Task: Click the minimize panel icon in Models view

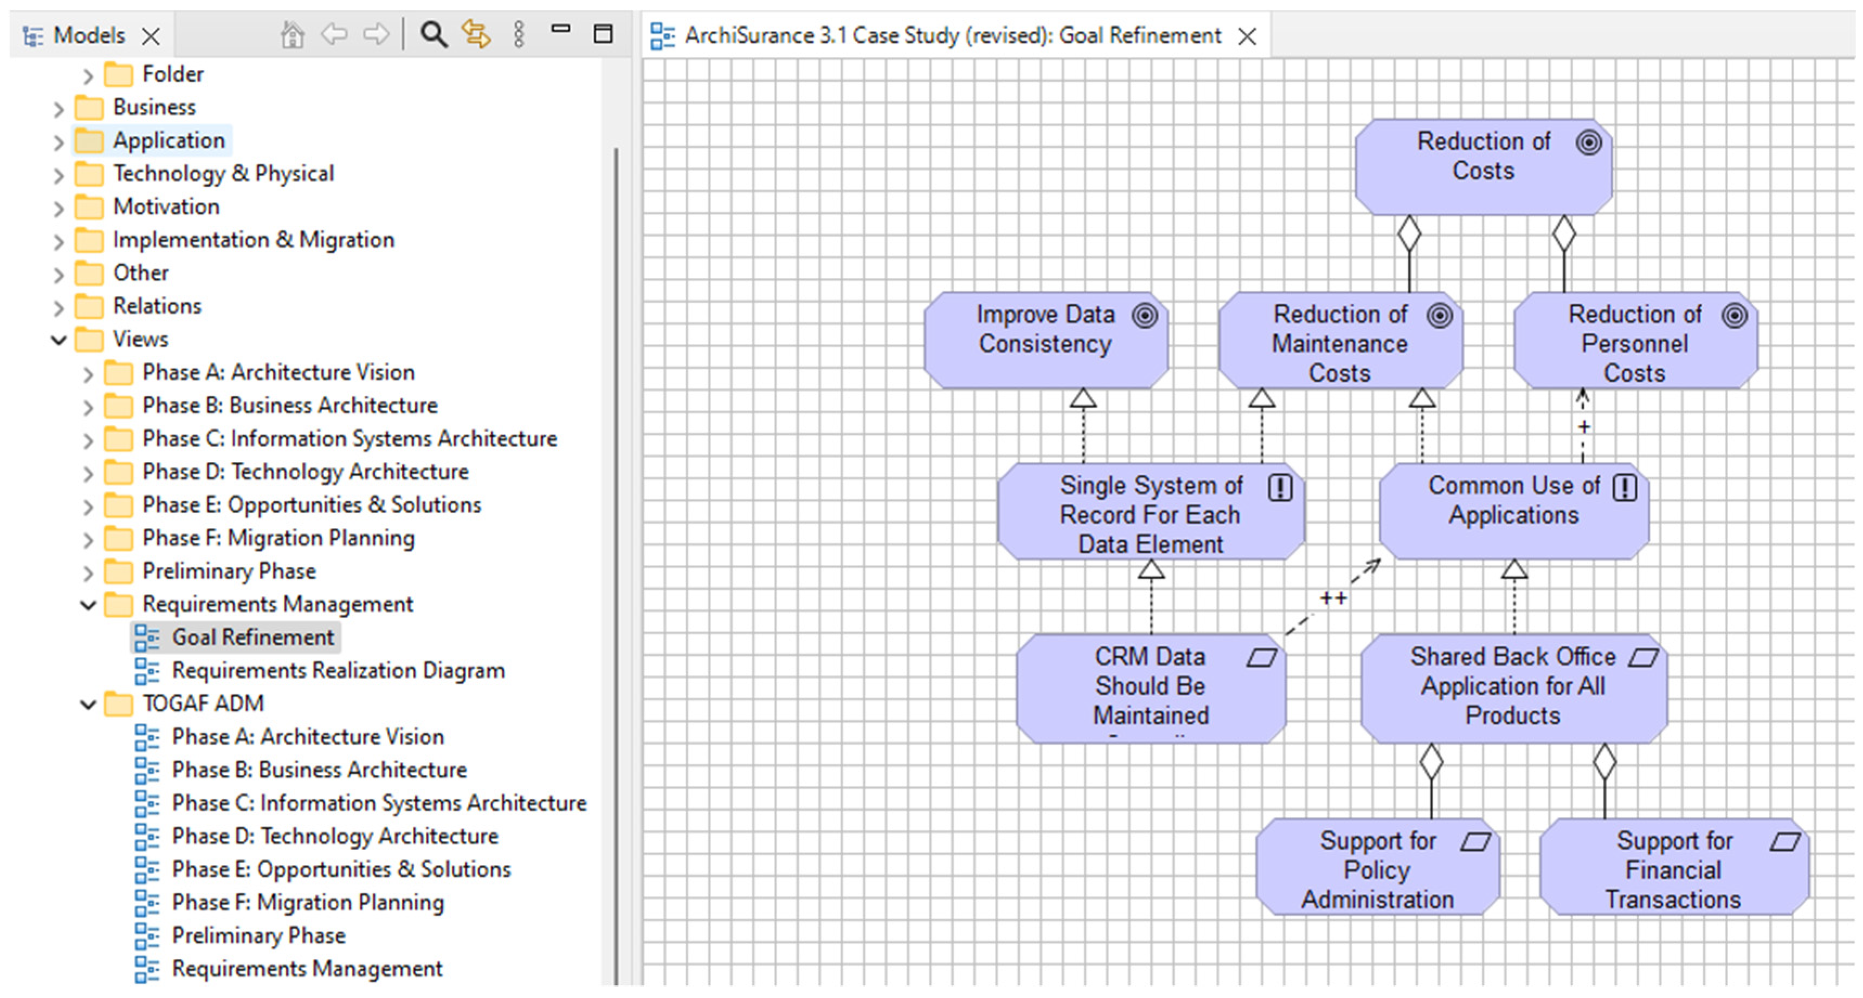Action: 560,30
